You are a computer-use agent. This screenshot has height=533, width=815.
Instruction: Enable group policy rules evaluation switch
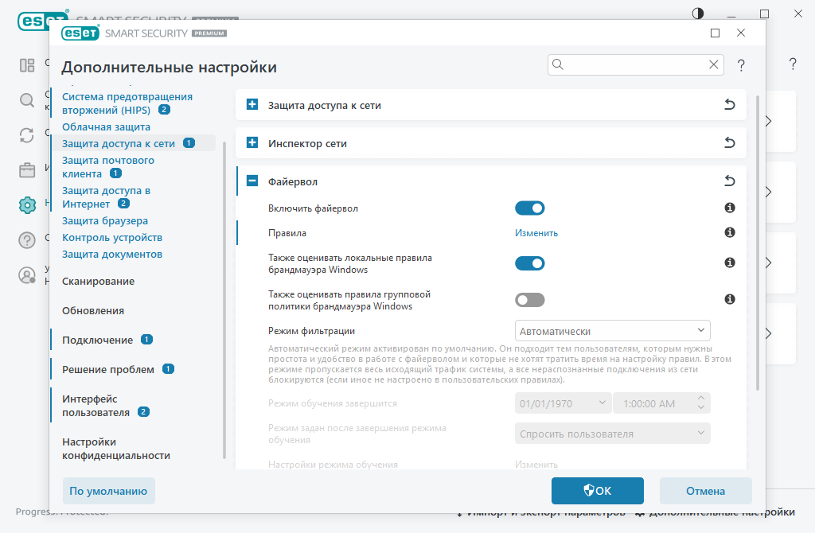(x=529, y=300)
